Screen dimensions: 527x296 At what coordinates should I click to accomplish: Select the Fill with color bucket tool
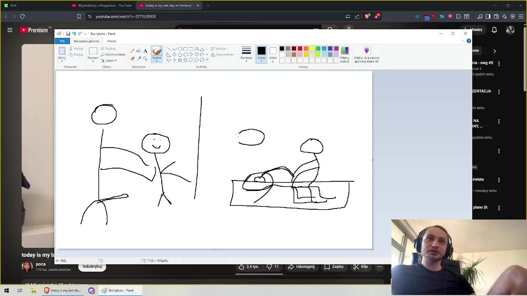tap(139, 51)
